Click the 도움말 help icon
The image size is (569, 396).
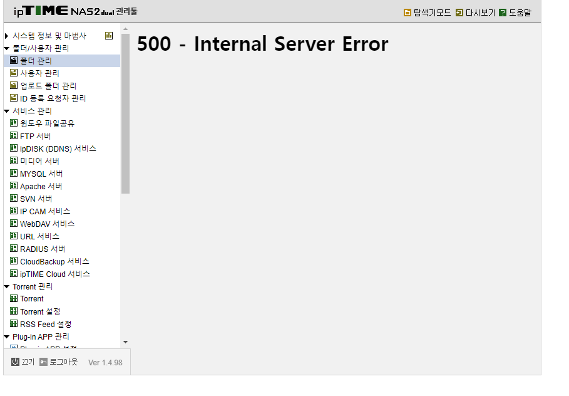(503, 13)
